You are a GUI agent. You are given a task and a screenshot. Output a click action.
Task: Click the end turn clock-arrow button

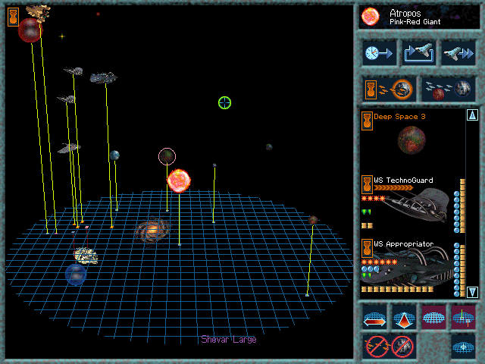pos(379,53)
